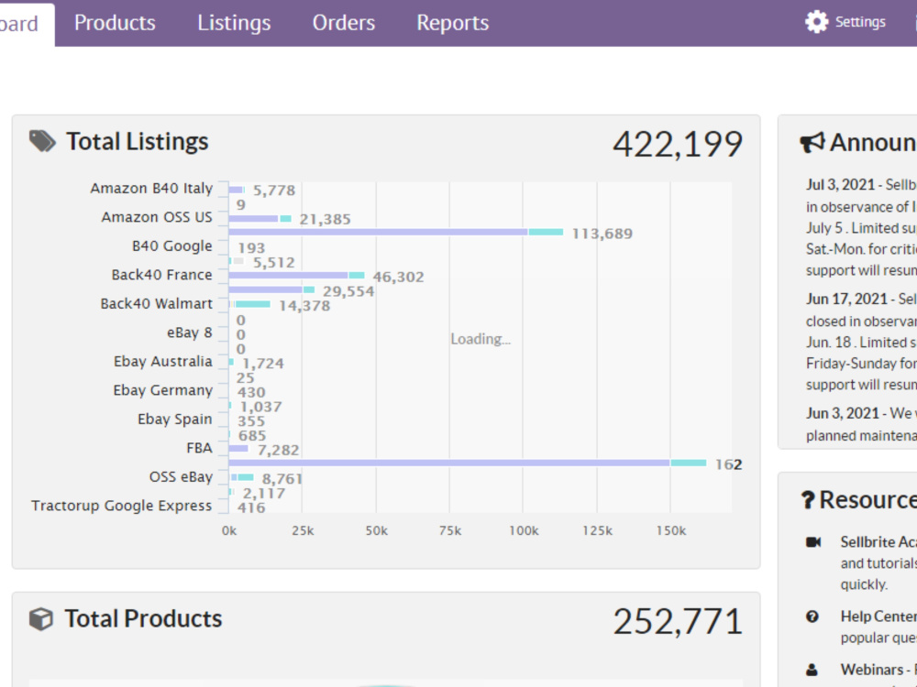Click the 14,378 value label
Viewport: 917px width, 687px height.
click(304, 306)
